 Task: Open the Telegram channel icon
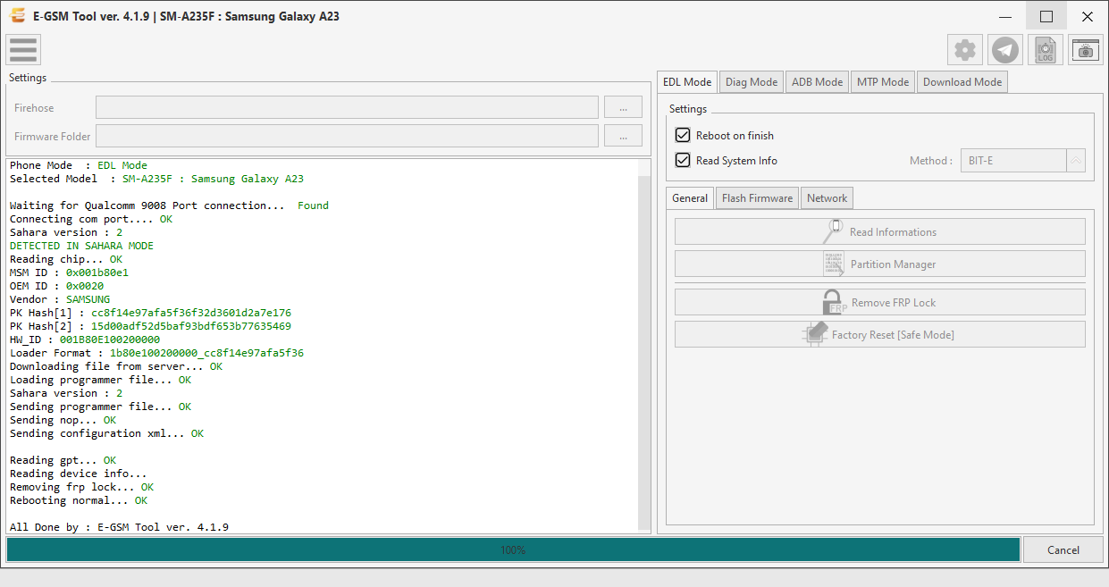point(1006,50)
